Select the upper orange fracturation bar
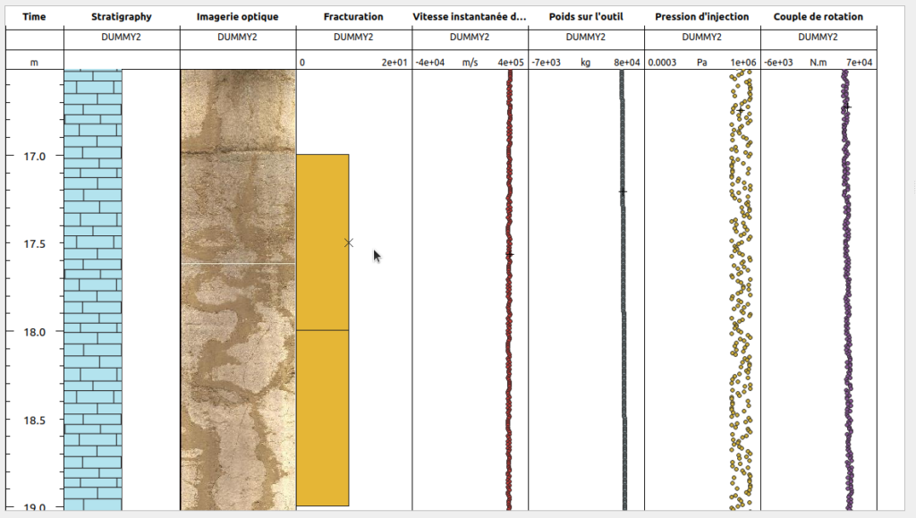The height and width of the screenshot is (518, 916). [322, 242]
